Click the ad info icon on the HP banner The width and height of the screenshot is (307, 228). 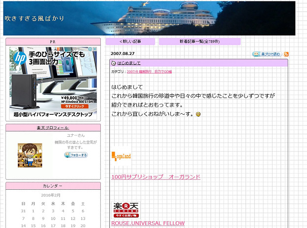(90, 49)
